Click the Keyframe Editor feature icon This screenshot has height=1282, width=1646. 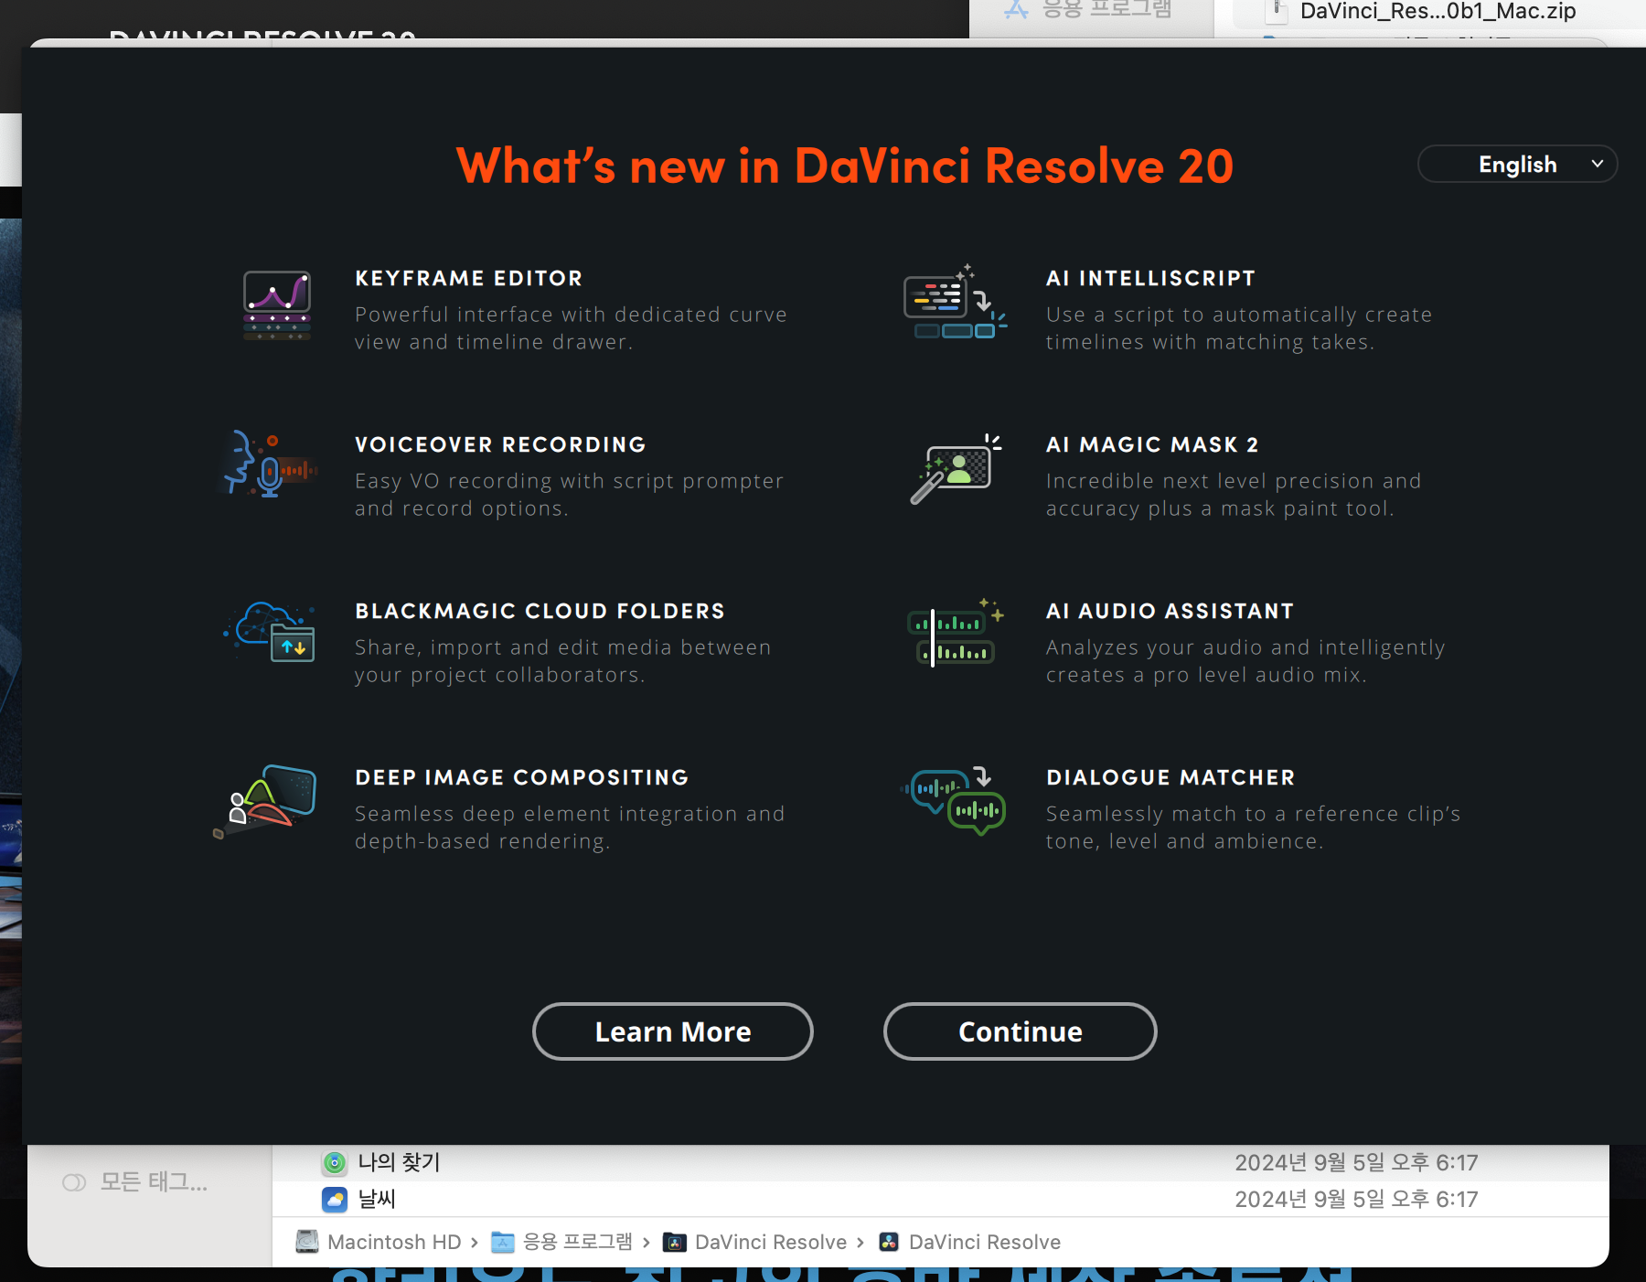pos(277,305)
